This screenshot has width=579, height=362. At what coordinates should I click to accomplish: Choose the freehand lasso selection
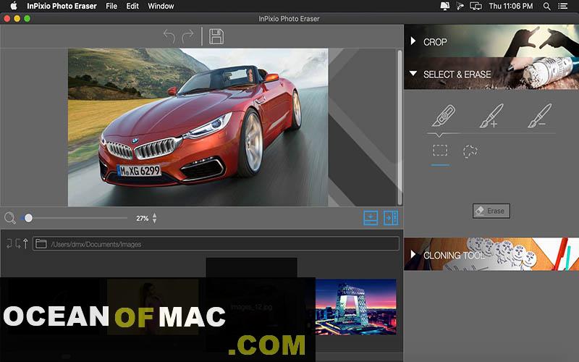pos(470,151)
